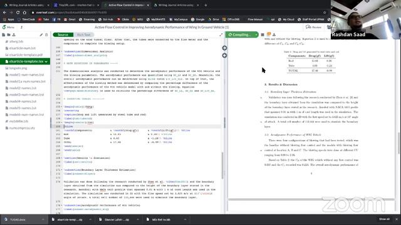Open options chevron on TUGAS.docx download

(x=43, y=219)
